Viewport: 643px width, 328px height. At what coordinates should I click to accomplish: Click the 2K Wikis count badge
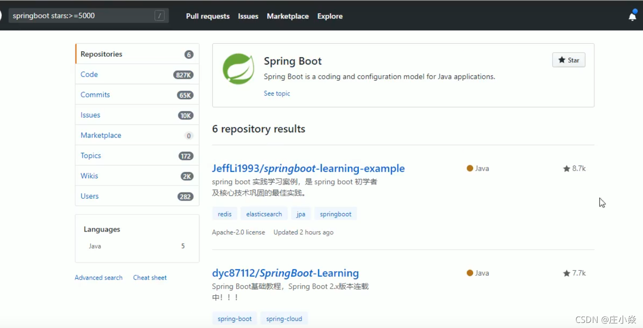point(187,176)
